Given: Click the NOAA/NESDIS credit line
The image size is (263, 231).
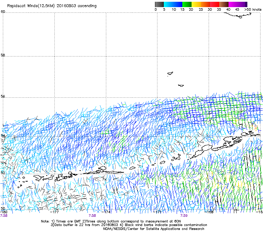Looking at the screenshot, I should click(154, 229).
